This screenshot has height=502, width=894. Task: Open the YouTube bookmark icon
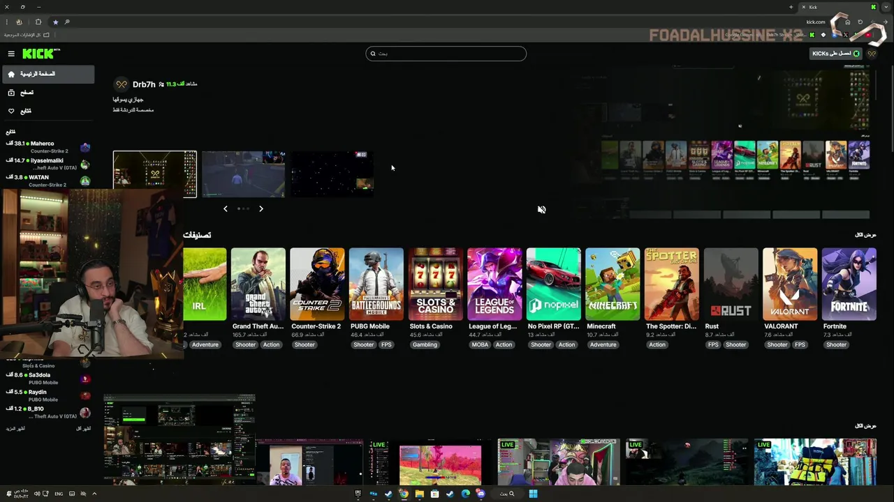pos(869,35)
